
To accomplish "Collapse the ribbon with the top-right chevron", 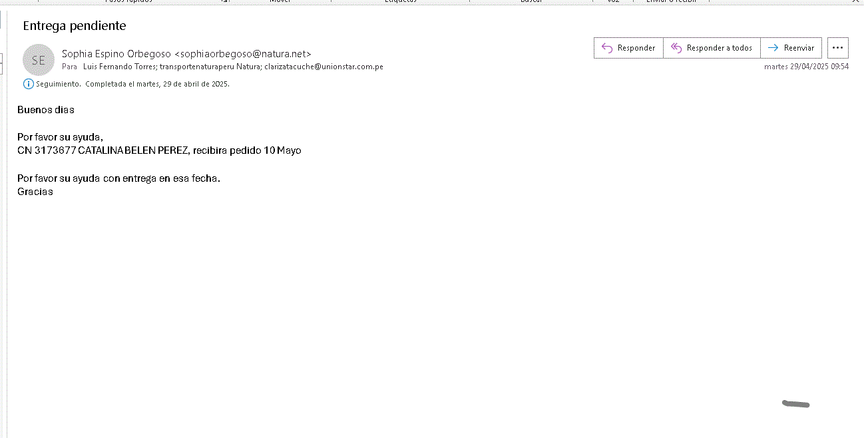I will [x=855, y=2].
